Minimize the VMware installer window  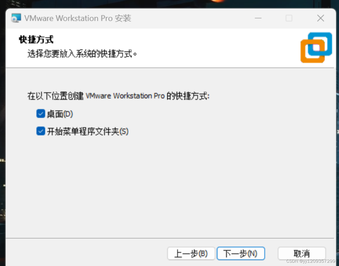pyautogui.click(x=258, y=18)
